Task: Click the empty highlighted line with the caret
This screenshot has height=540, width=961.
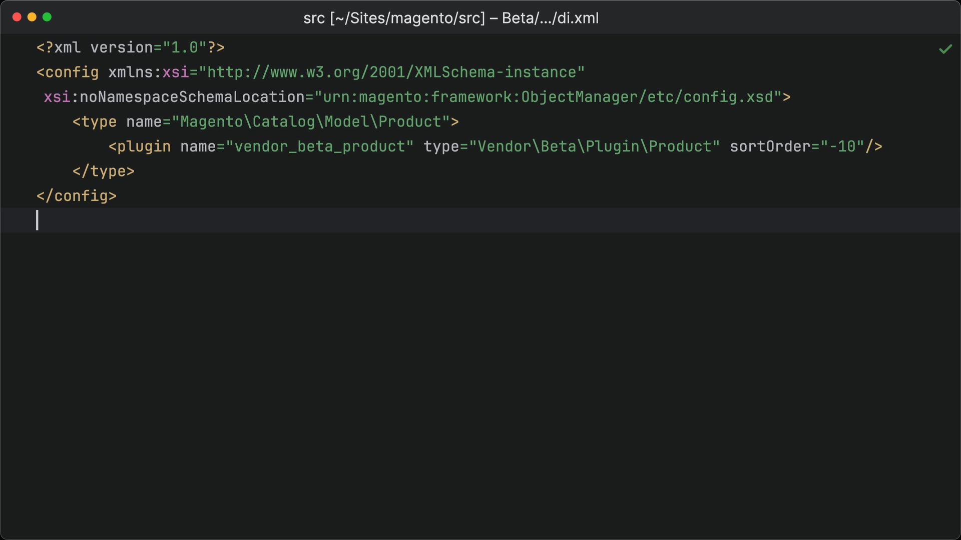Action: (x=480, y=220)
